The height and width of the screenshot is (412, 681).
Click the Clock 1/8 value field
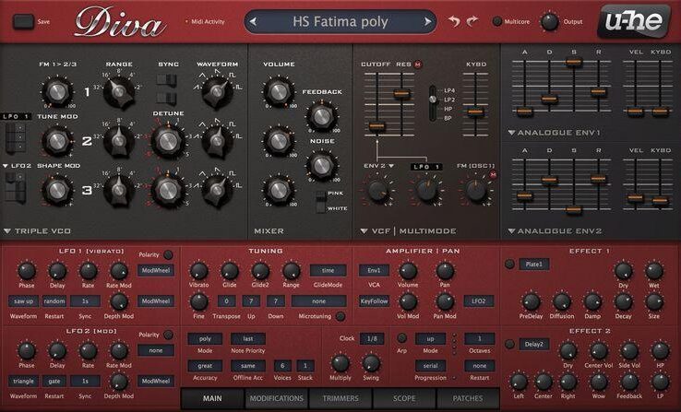(372, 338)
